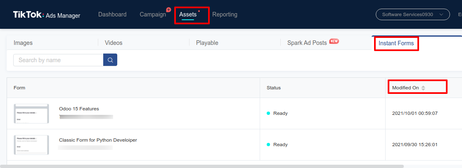The width and height of the screenshot is (462, 168).
Task: Switch to the Images tab
Action: [x=23, y=43]
